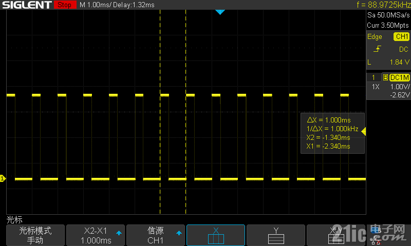Click the rising edge slope icon

pos(377,49)
